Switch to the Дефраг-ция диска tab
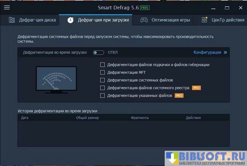This screenshot has height=166, width=247. pyautogui.click(x=37, y=20)
